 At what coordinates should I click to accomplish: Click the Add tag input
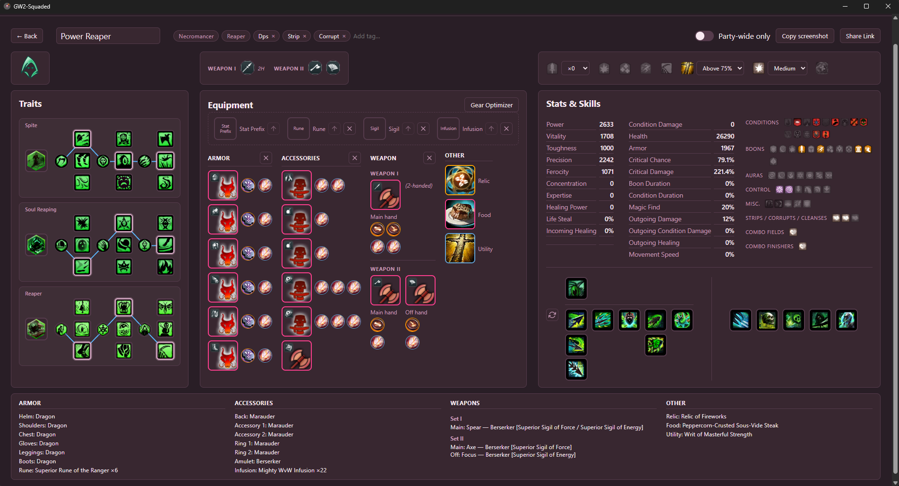(367, 36)
